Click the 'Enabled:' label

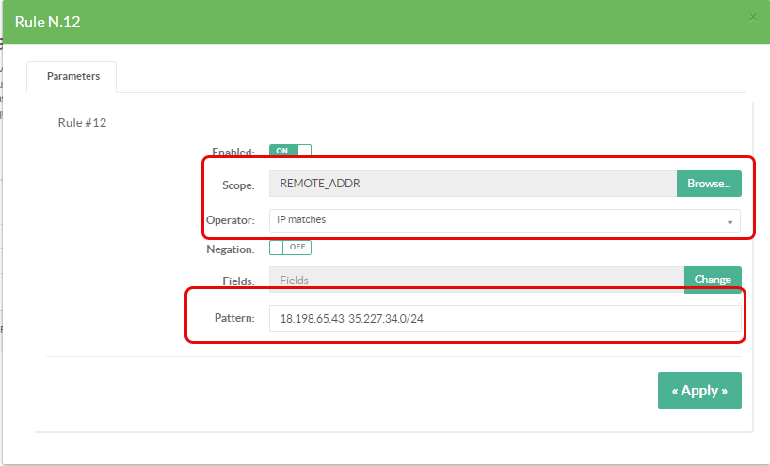pyautogui.click(x=233, y=153)
